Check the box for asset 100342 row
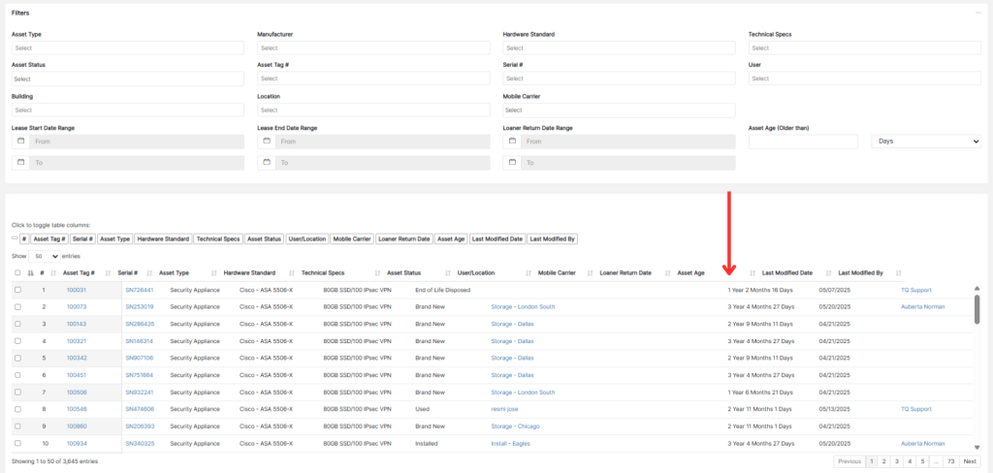Image resolution: width=993 pixels, height=473 pixels. [17, 358]
